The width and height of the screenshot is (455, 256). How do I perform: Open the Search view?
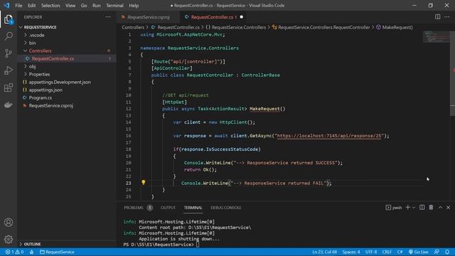(9, 36)
